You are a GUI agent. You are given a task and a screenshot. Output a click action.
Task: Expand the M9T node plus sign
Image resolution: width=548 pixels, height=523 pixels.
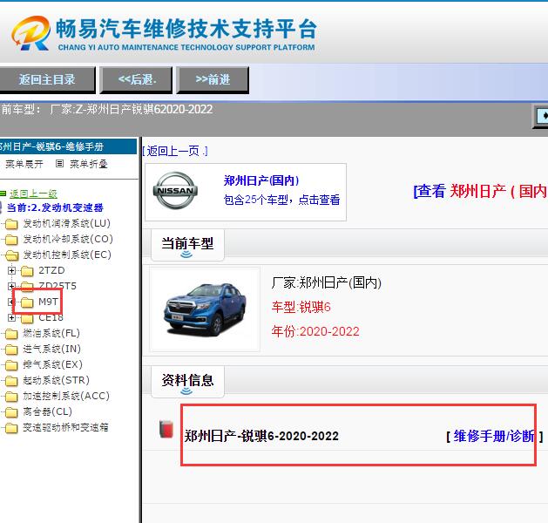pyautogui.click(x=11, y=302)
